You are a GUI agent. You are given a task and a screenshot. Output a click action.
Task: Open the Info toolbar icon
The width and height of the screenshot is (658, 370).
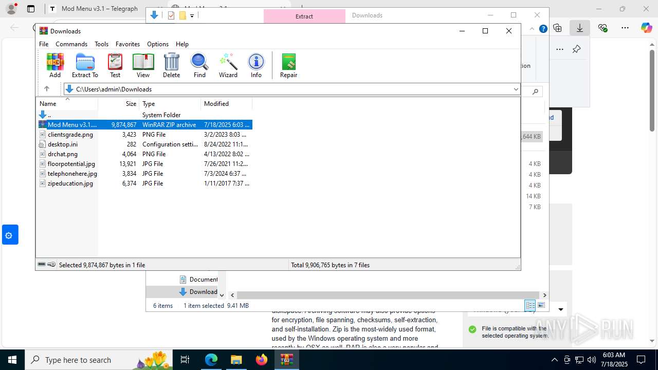pos(256,65)
